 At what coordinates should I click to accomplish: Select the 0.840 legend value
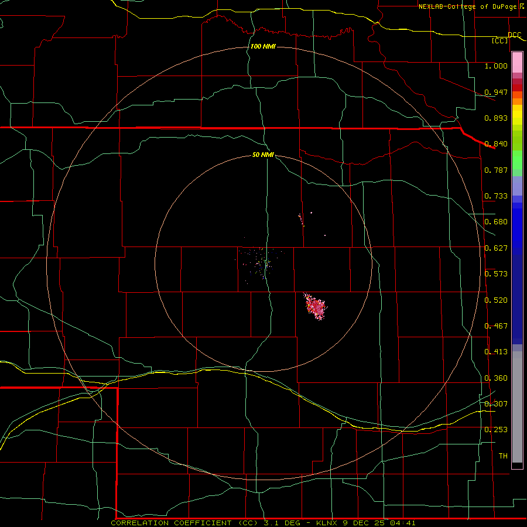(x=496, y=144)
